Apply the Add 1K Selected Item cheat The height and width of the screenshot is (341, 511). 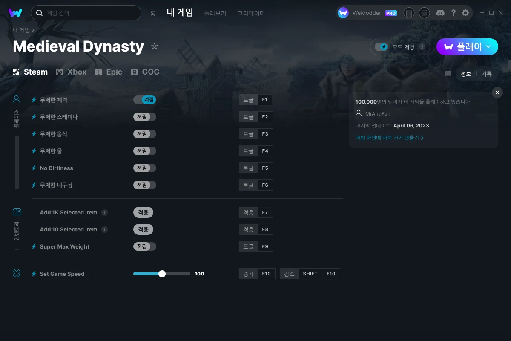click(143, 212)
